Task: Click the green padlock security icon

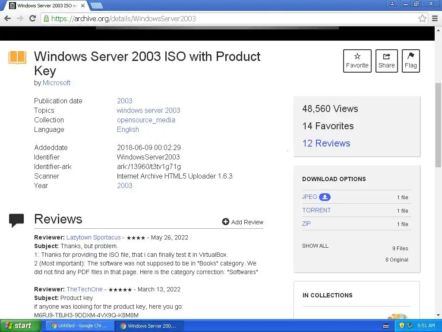Action: click(x=46, y=19)
